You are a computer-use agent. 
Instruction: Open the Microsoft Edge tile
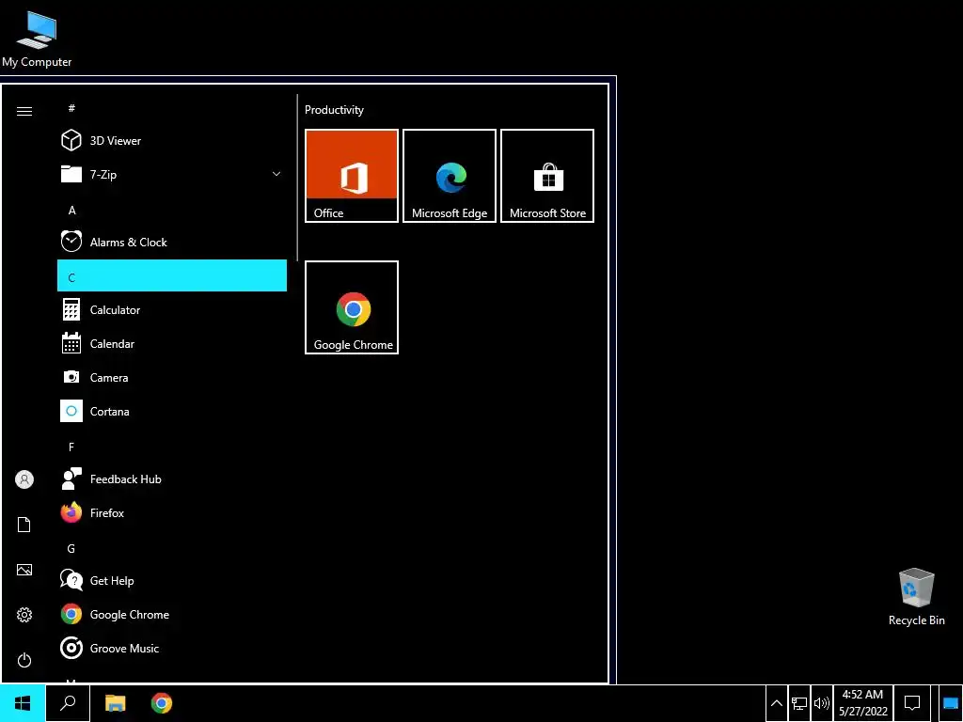point(450,176)
